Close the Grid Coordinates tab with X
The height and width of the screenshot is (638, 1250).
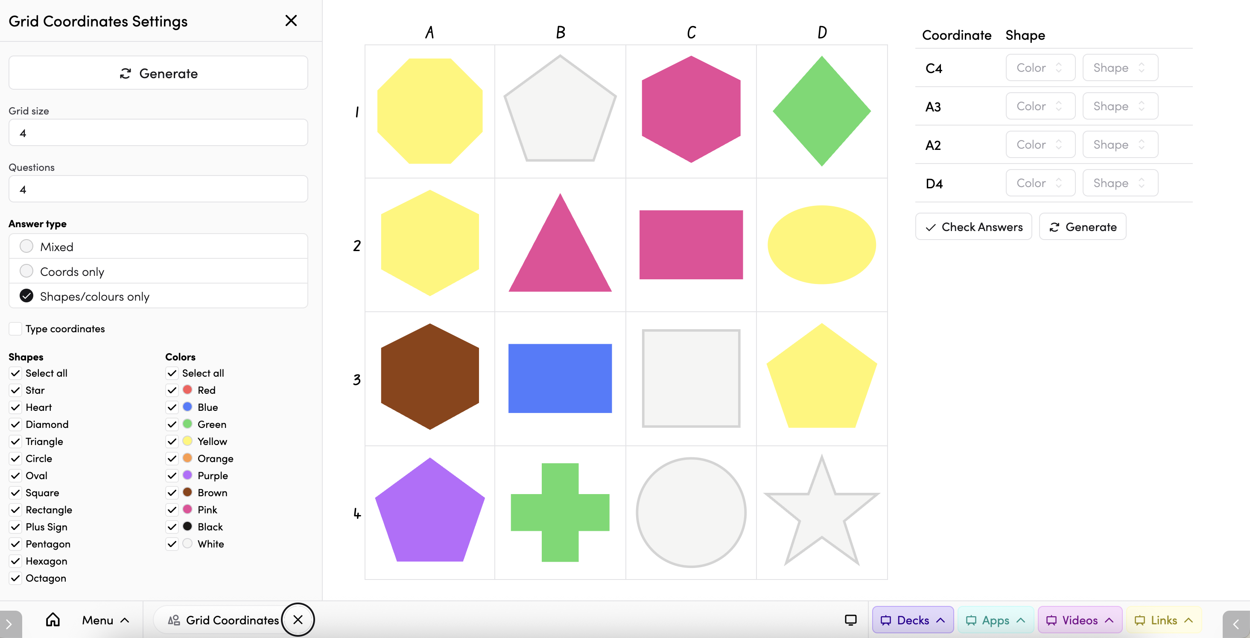click(x=298, y=620)
